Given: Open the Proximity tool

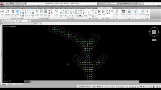Looking at the screenshot, I should point(129,12).
